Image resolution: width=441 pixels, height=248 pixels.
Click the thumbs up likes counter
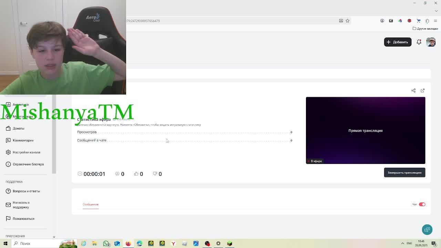[138, 174]
